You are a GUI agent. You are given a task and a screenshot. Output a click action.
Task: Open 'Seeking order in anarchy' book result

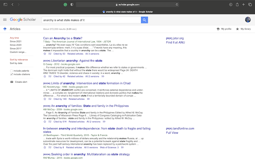(90, 154)
